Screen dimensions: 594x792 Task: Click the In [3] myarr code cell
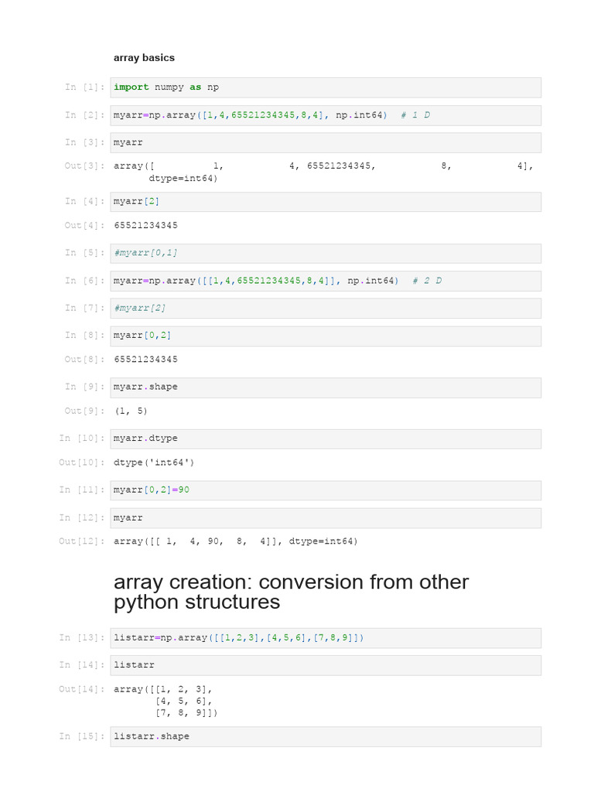326,143
